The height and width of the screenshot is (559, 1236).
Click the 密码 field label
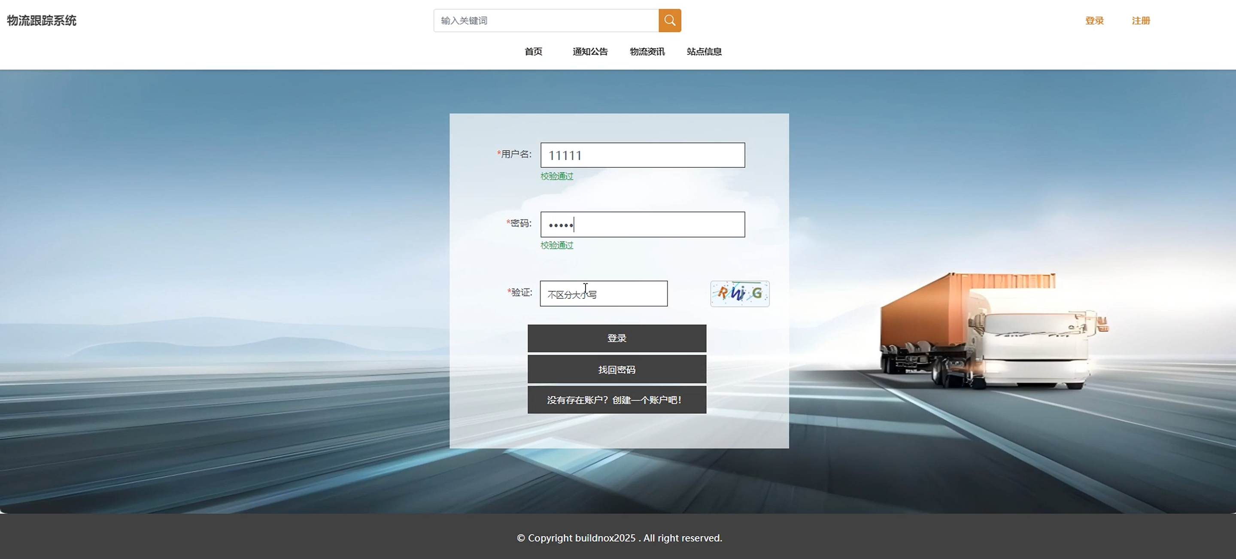tap(520, 223)
